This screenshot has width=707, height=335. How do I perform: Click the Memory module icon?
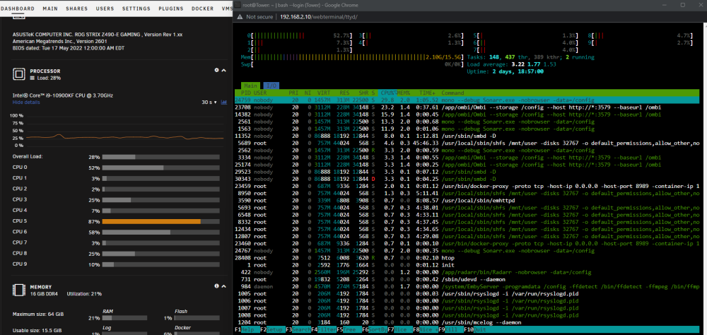coord(18,290)
